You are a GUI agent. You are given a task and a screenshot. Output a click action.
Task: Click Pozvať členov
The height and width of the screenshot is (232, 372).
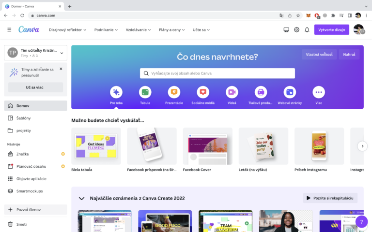point(35,209)
